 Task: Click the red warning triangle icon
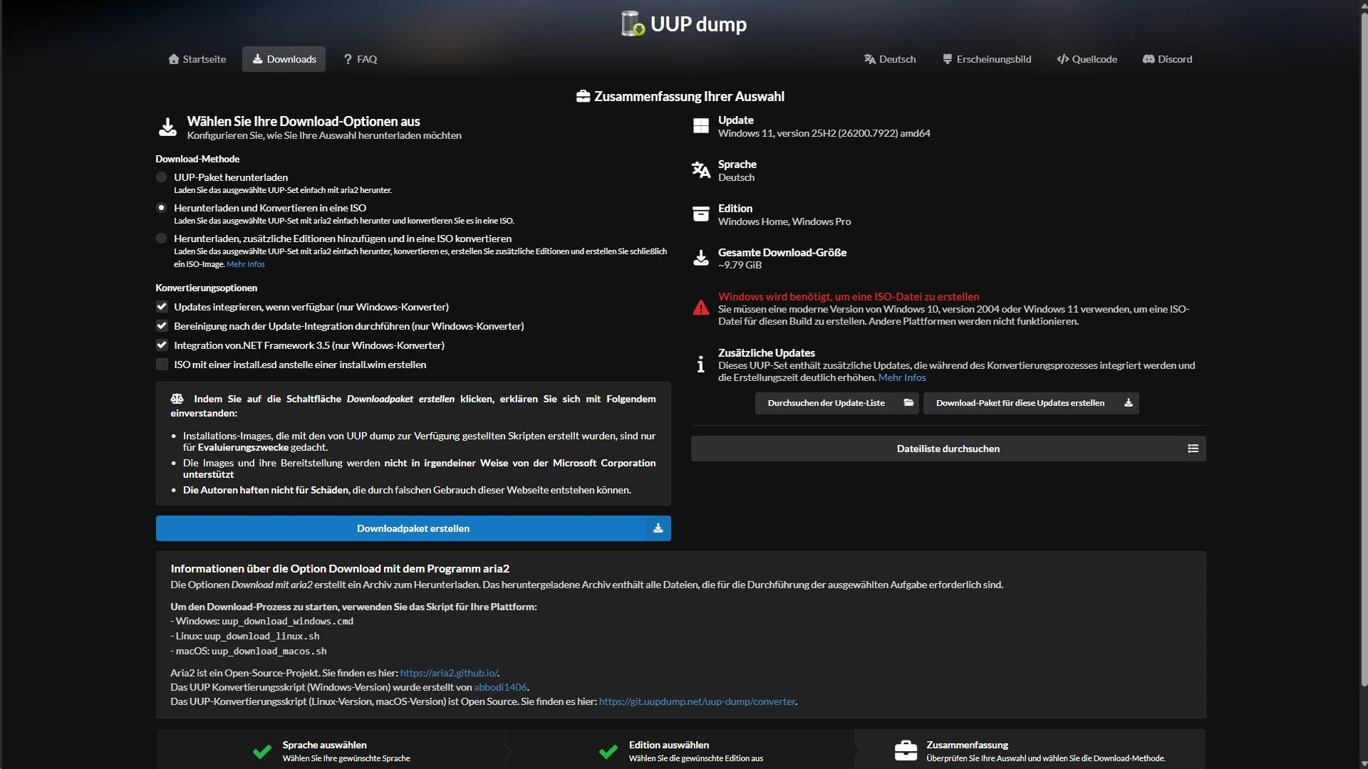(x=701, y=308)
